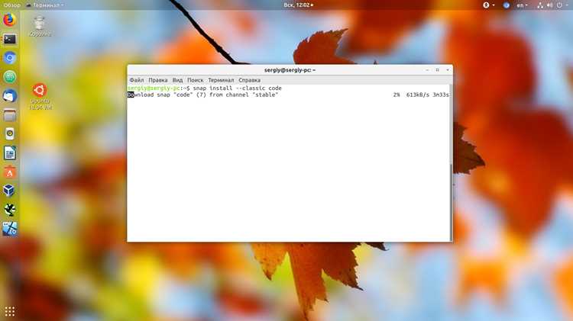The height and width of the screenshot is (321, 573).
Task: Launch Firefox from the dock
Action: (x=9, y=20)
